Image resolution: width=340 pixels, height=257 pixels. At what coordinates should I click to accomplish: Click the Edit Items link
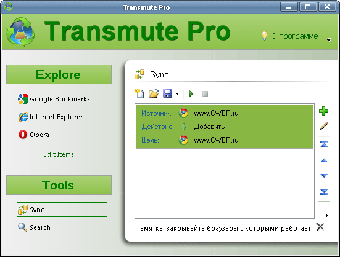[x=59, y=154]
